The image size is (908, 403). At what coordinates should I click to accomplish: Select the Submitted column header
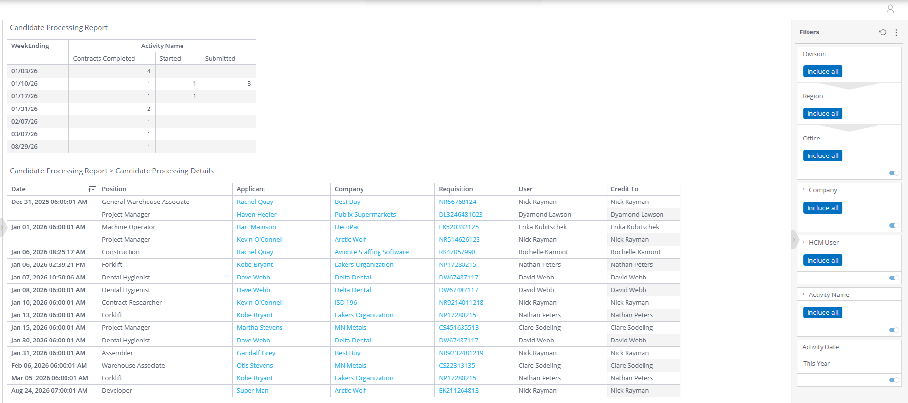tap(228, 58)
